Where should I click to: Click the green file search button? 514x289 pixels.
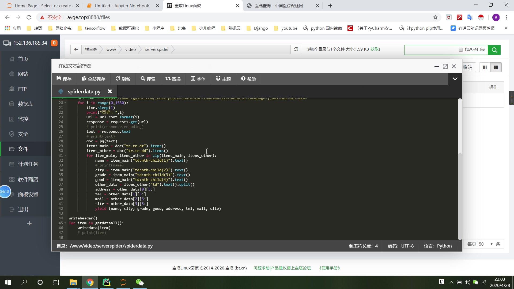click(494, 50)
